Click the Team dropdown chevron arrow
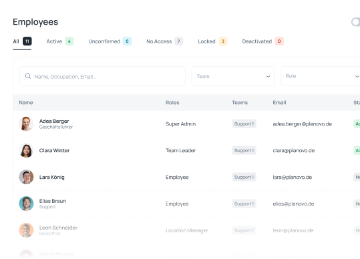Image resolution: width=360 pixels, height=259 pixels. pos(268,76)
